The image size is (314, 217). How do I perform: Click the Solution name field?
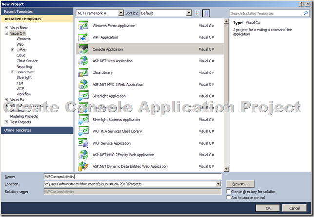(x=133, y=192)
